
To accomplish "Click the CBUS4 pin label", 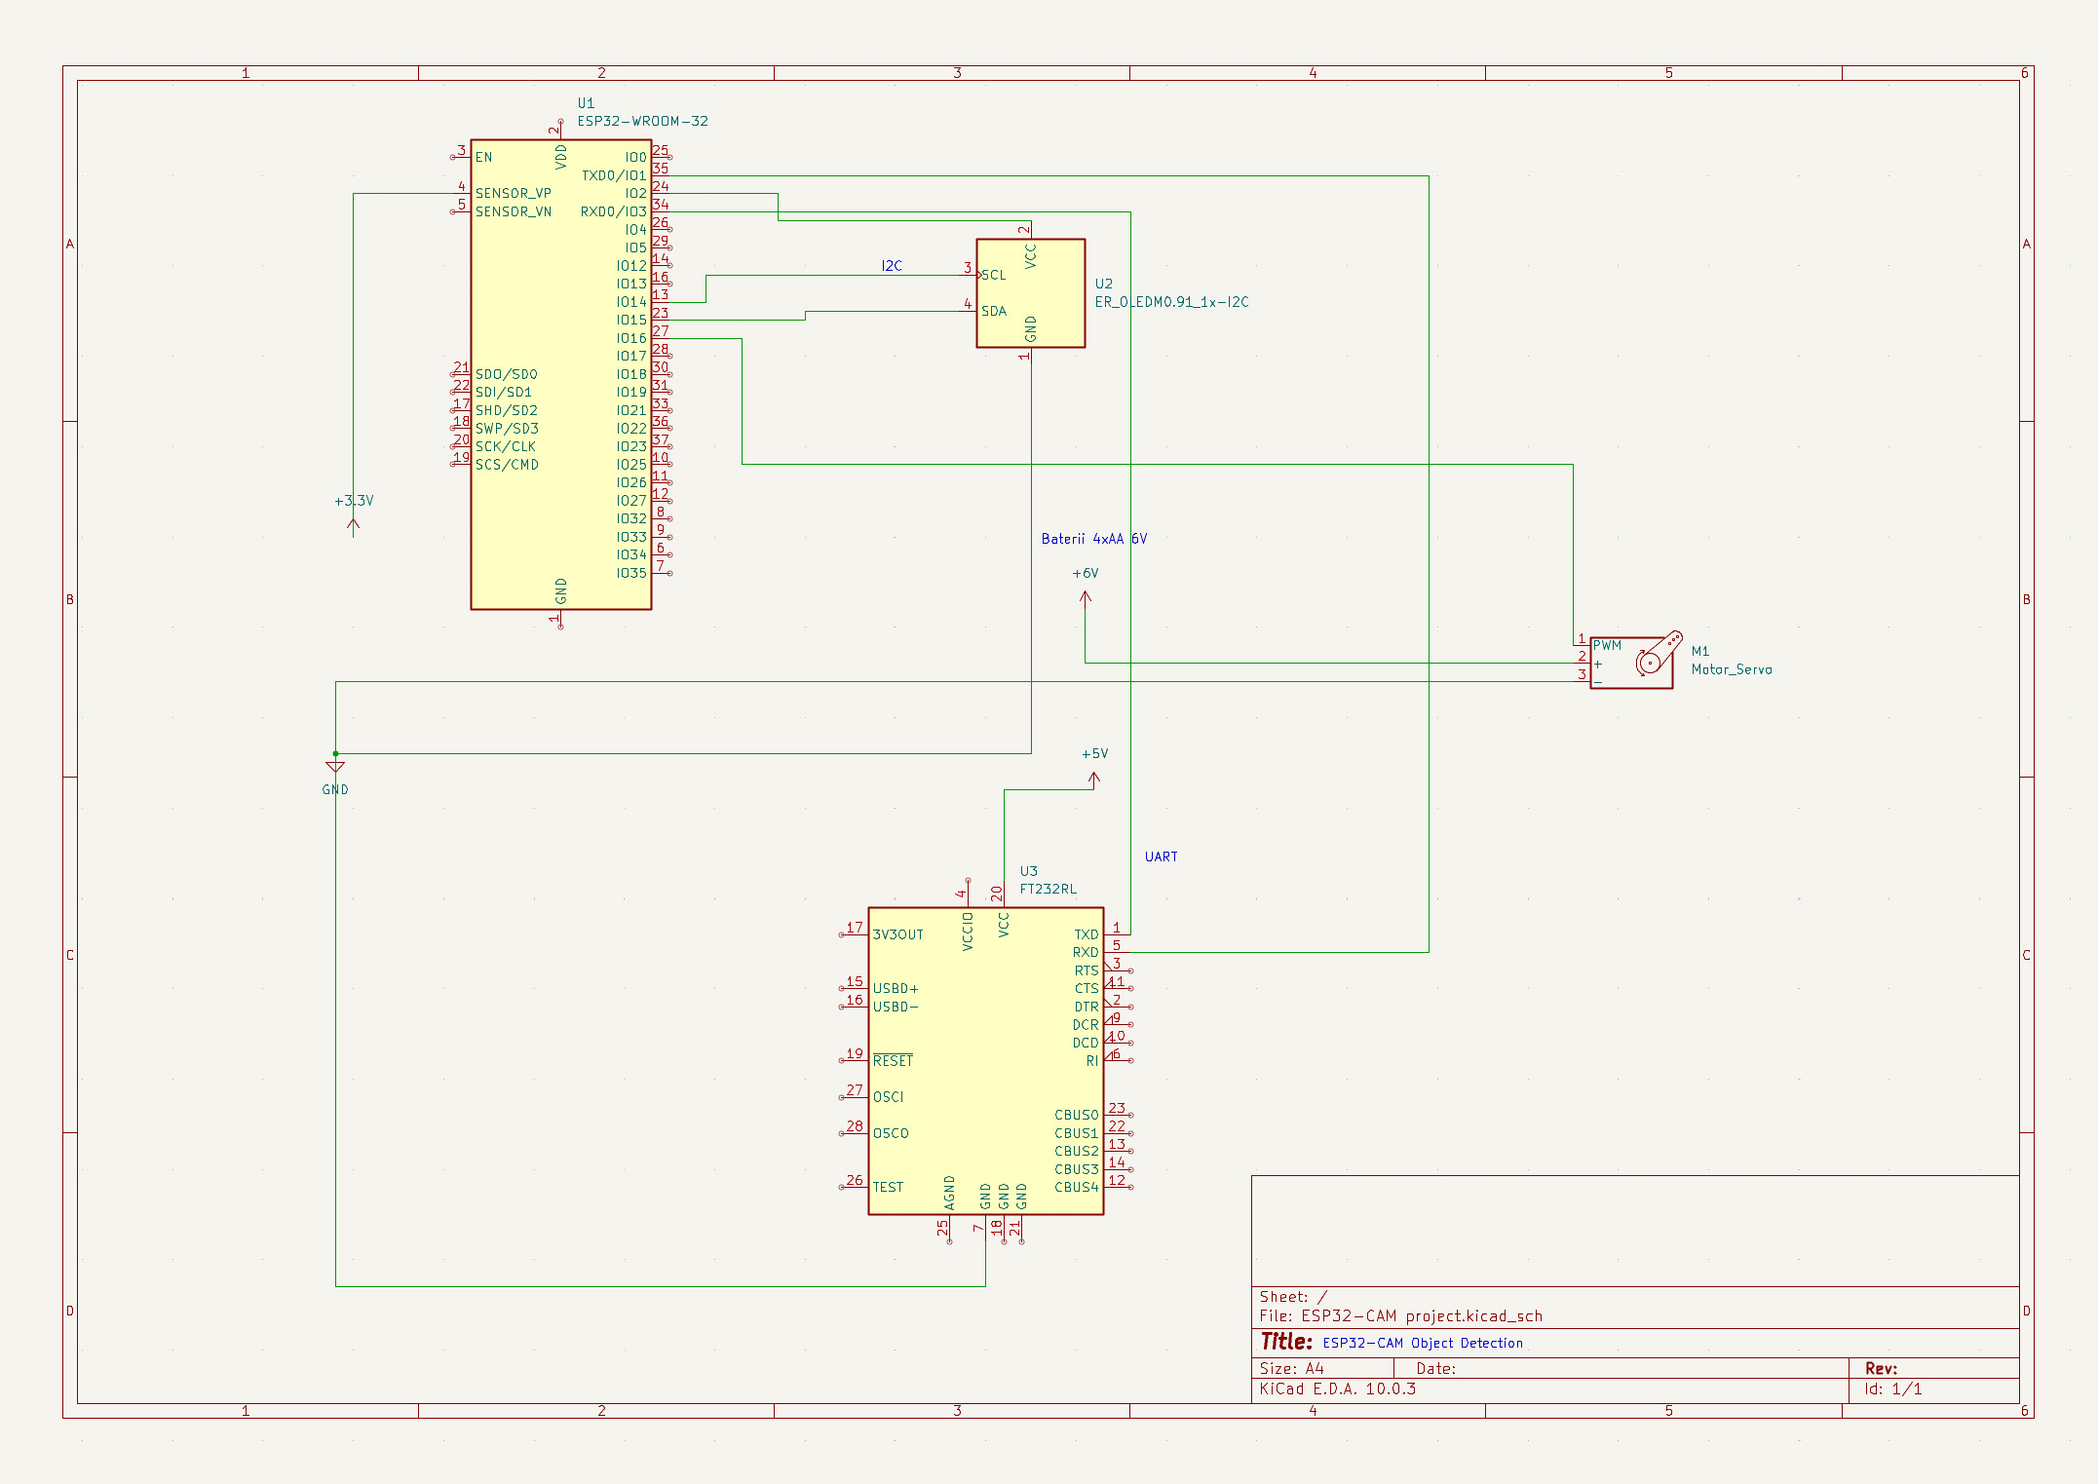I will tap(1077, 1187).
